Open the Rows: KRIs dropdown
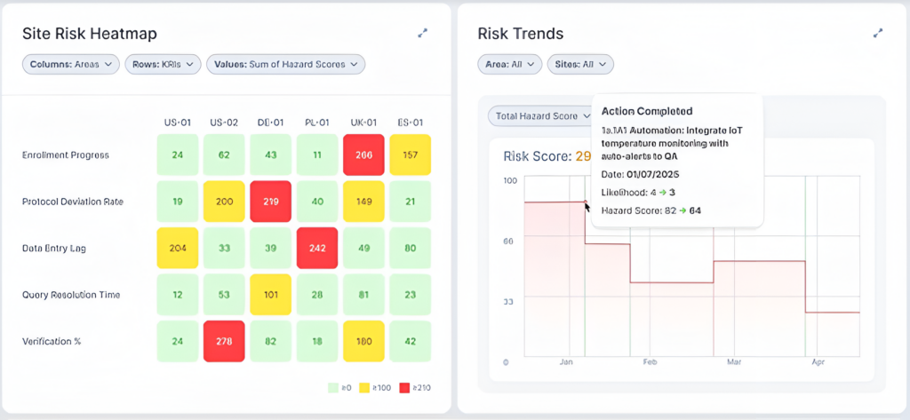The width and height of the screenshot is (910, 420). pyautogui.click(x=163, y=64)
